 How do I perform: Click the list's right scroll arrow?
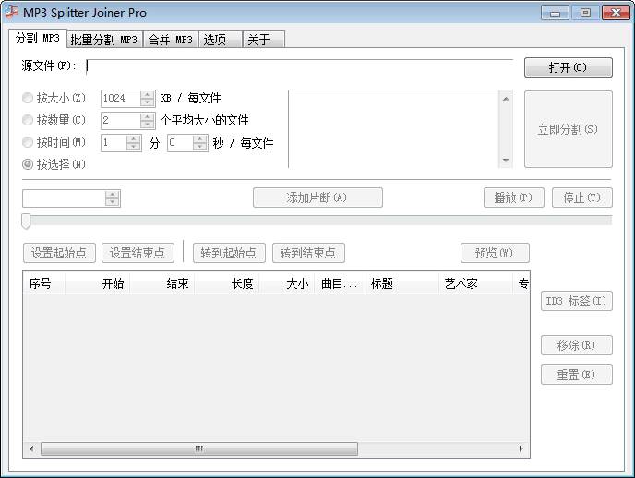coord(521,448)
